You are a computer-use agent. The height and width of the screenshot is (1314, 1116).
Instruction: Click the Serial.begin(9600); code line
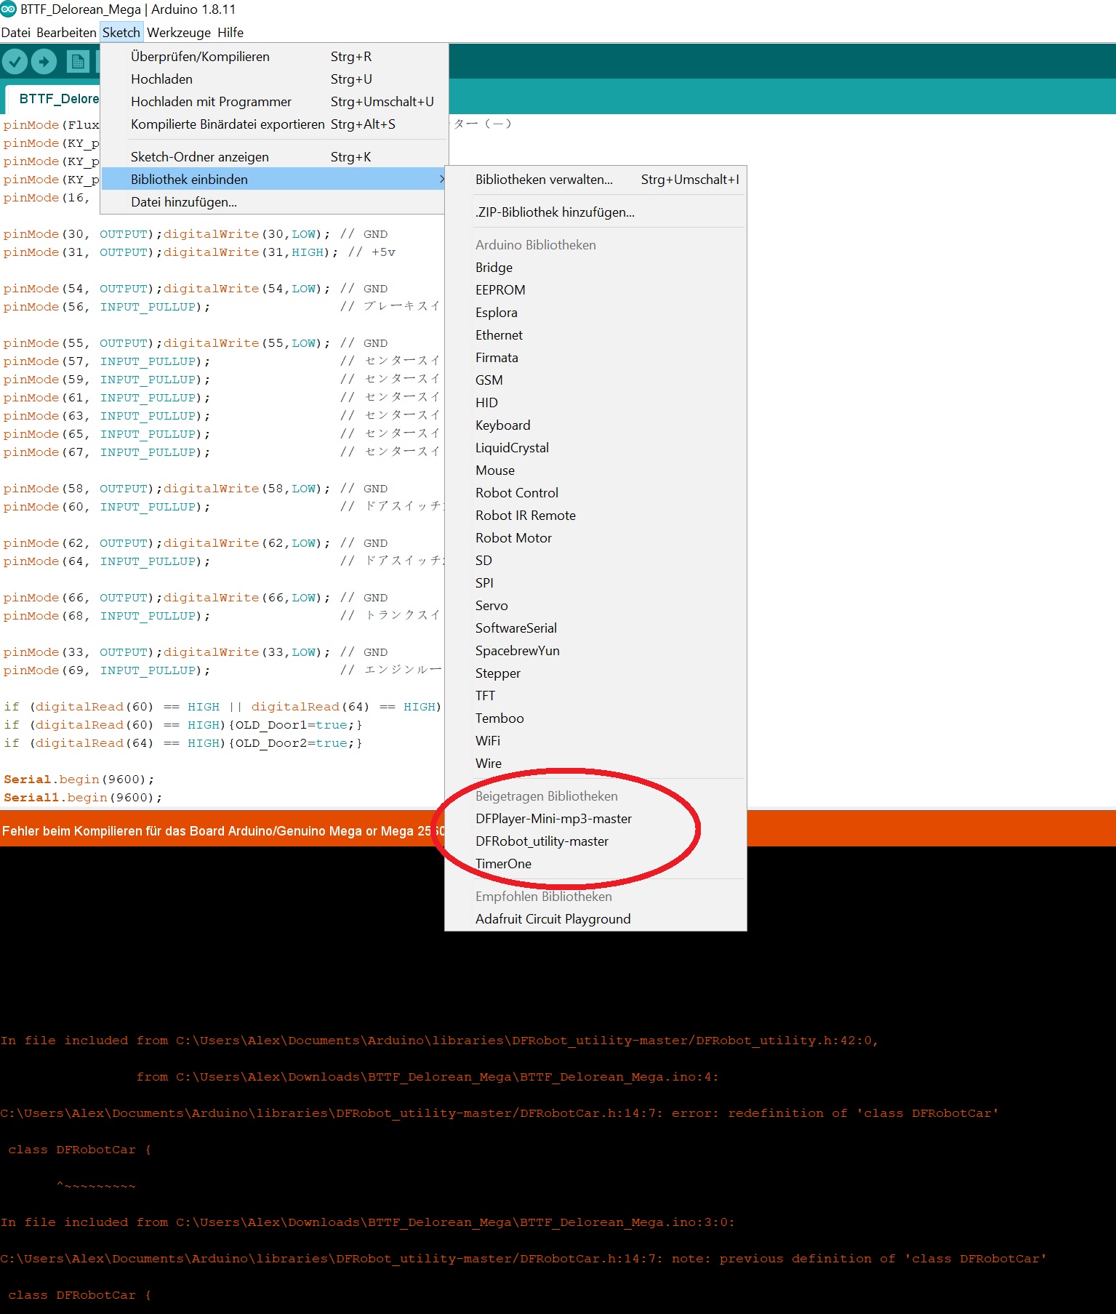click(x=79, y=780)
